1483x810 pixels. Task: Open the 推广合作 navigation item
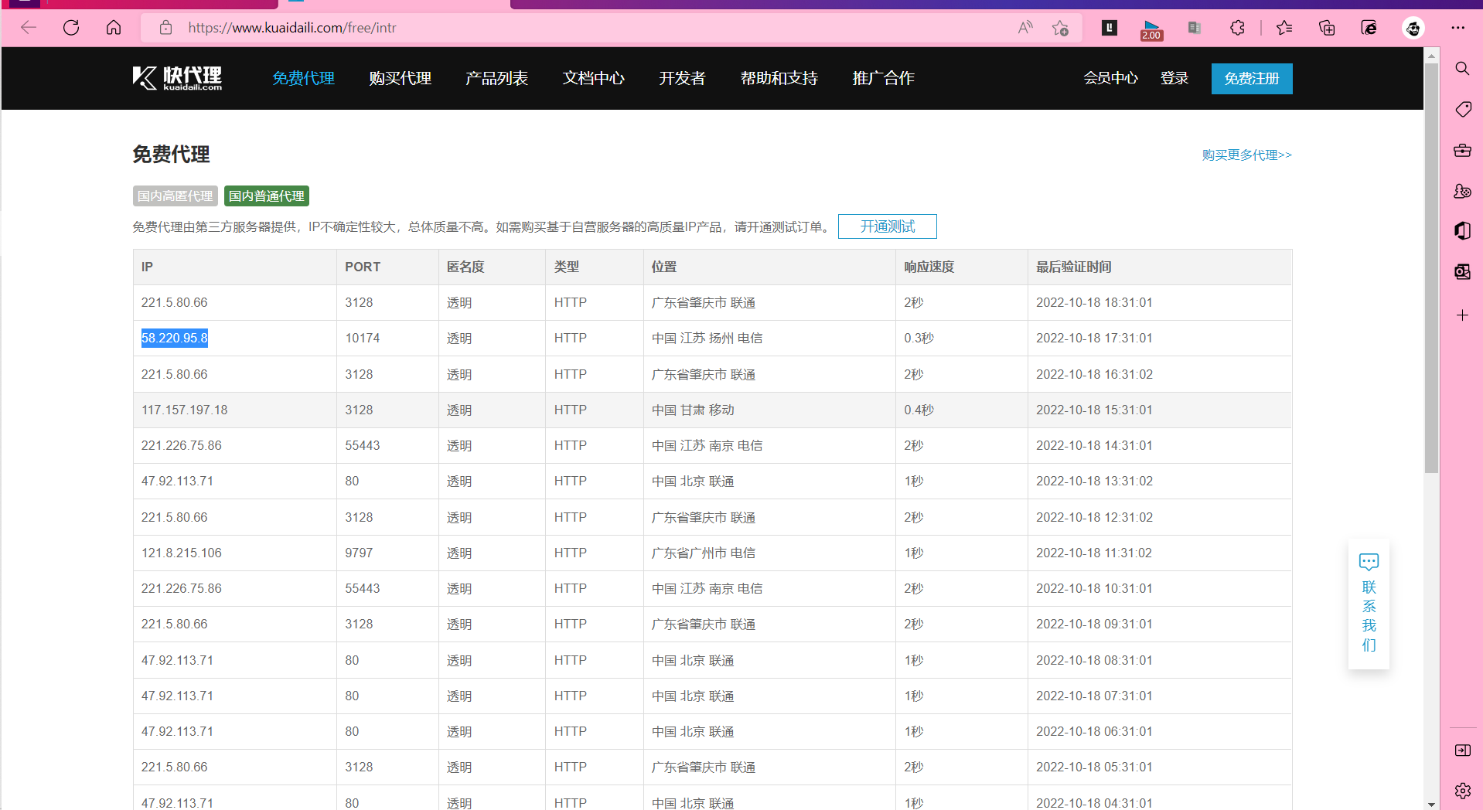883,78
